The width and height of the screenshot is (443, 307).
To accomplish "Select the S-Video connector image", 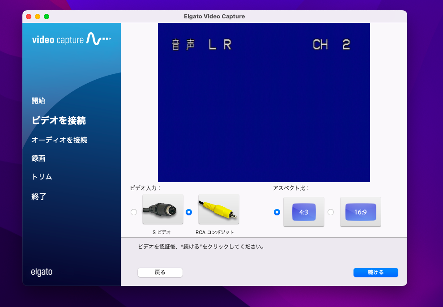I will (162, 209).
